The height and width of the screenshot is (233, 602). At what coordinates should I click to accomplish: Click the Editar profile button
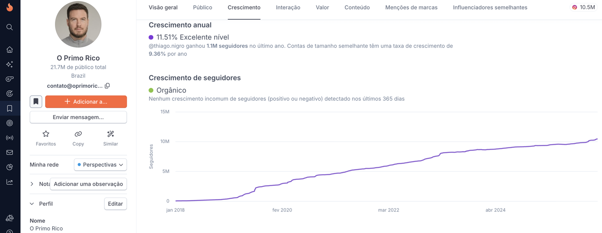115,204
